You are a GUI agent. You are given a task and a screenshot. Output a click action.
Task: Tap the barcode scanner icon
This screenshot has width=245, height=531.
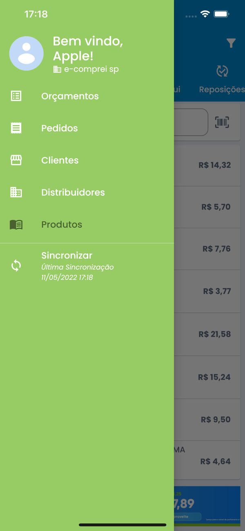click(222, 122)
